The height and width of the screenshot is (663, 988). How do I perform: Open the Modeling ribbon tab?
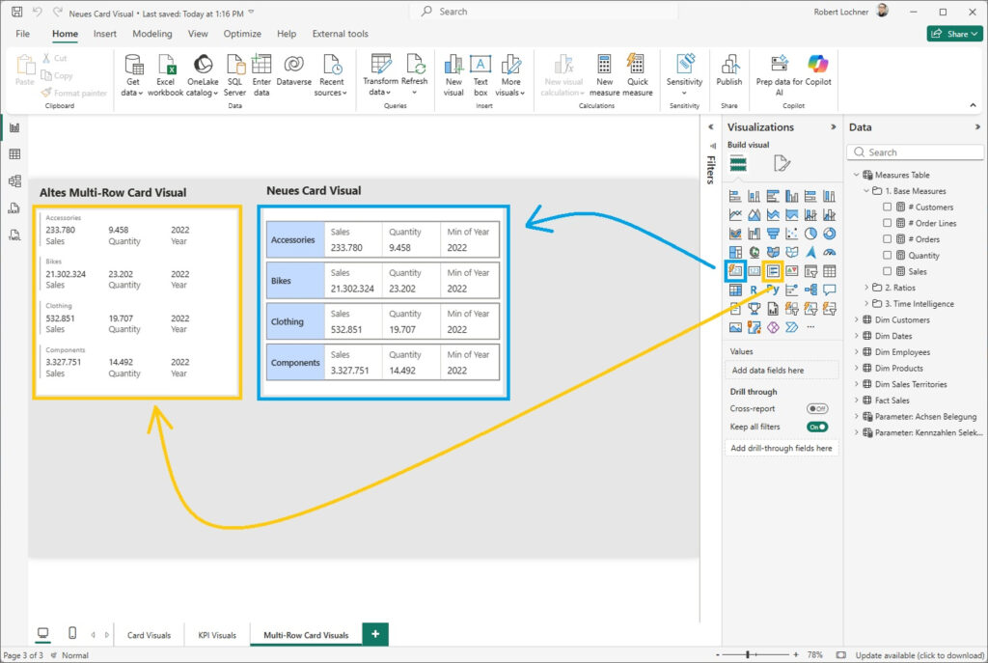coord(151,34)
